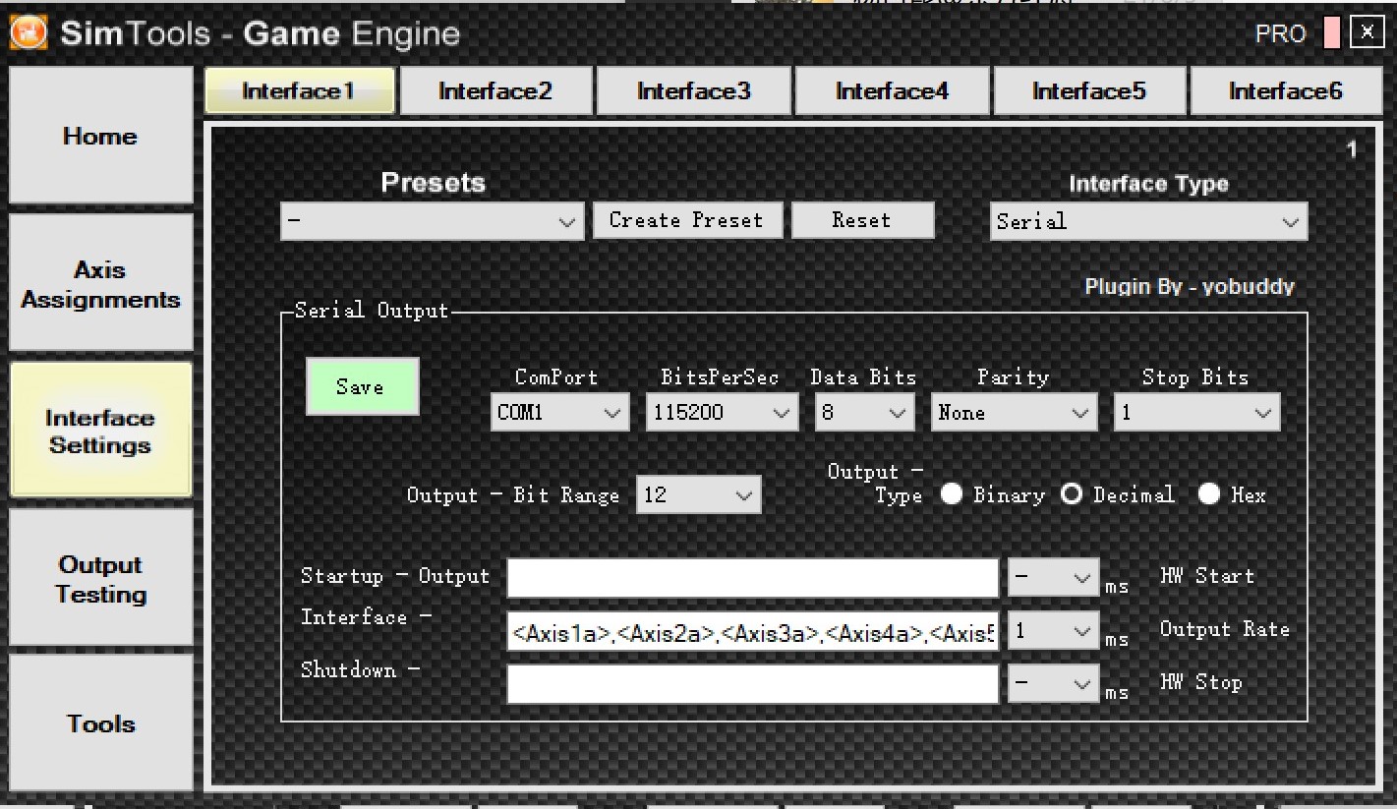Image resolution: width=1397 pixels, height=809 pixels.
Task: Open the Axis Assignments section
Action: click(x=100, y=285)
